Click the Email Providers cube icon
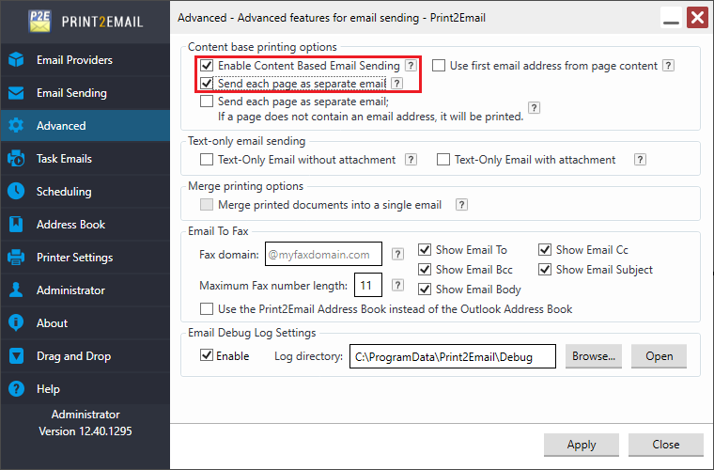This screenshot has width=714, height=470. click(x=16, y=60)
